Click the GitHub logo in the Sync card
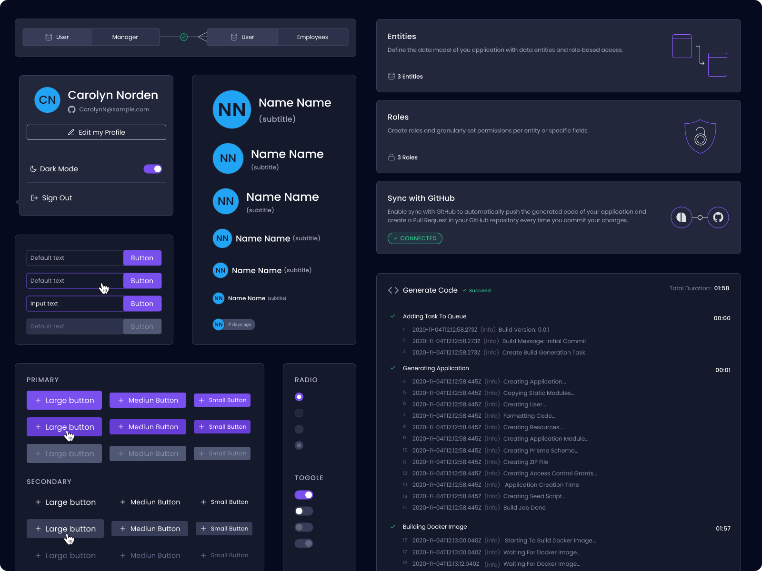762x571 pixels. (x=718, y=217)
